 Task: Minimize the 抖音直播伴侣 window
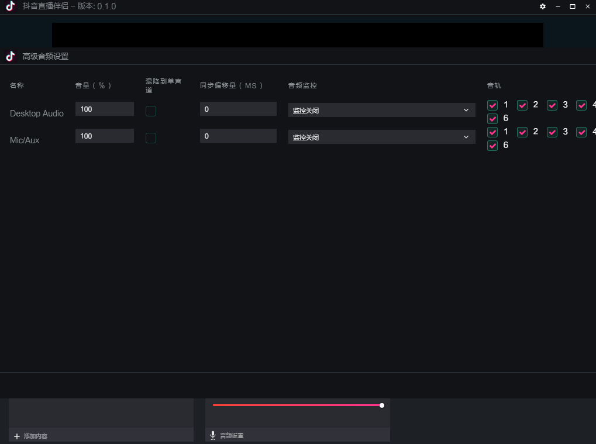[557, 6]
